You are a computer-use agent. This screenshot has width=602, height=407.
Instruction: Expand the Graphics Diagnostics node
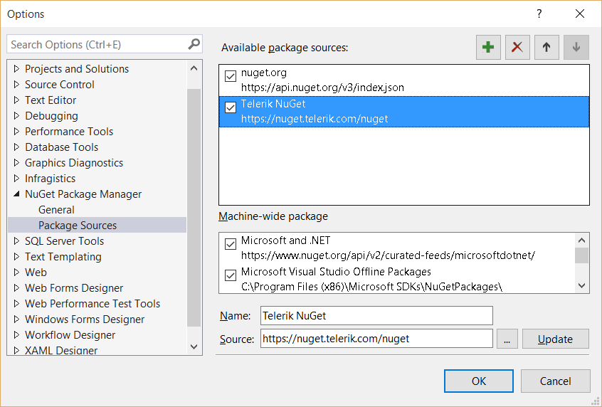[x=16, y=163]
